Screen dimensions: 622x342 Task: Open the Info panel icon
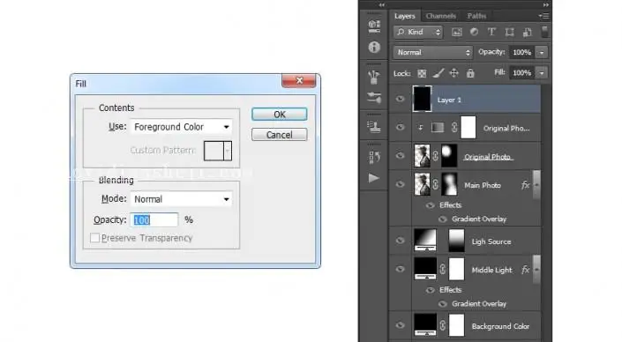pos(374,48)
